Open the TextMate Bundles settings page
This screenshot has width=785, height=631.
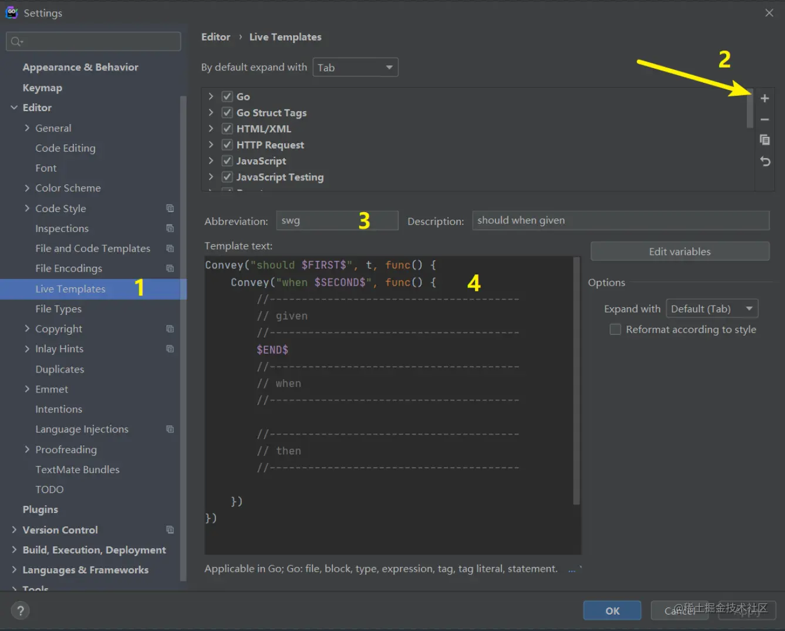coord(78,469)
